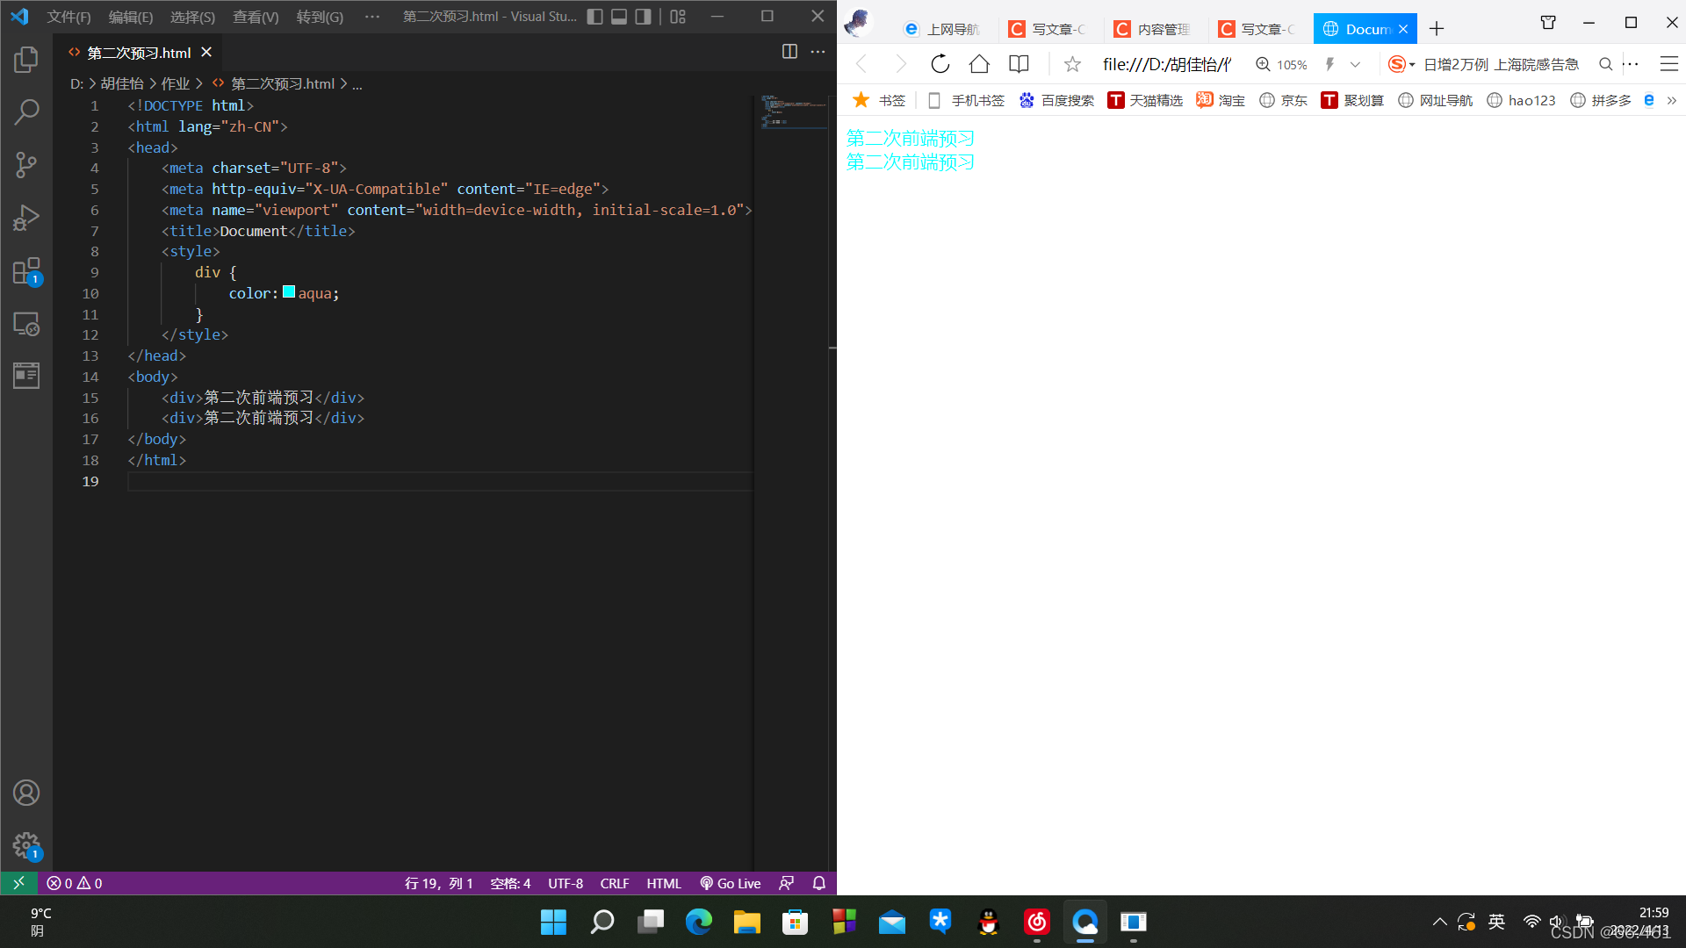Open Run and Debug view

point(26,218)
